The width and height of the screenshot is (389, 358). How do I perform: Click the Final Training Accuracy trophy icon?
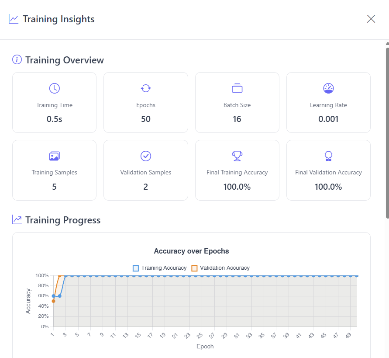point(237,156)
